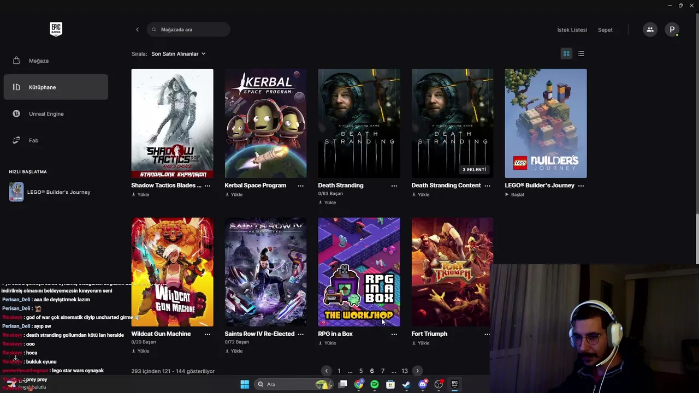This screenshot has width=699, height=393.
Task: Open Steam from the taskbar
Action: [406, 384]
